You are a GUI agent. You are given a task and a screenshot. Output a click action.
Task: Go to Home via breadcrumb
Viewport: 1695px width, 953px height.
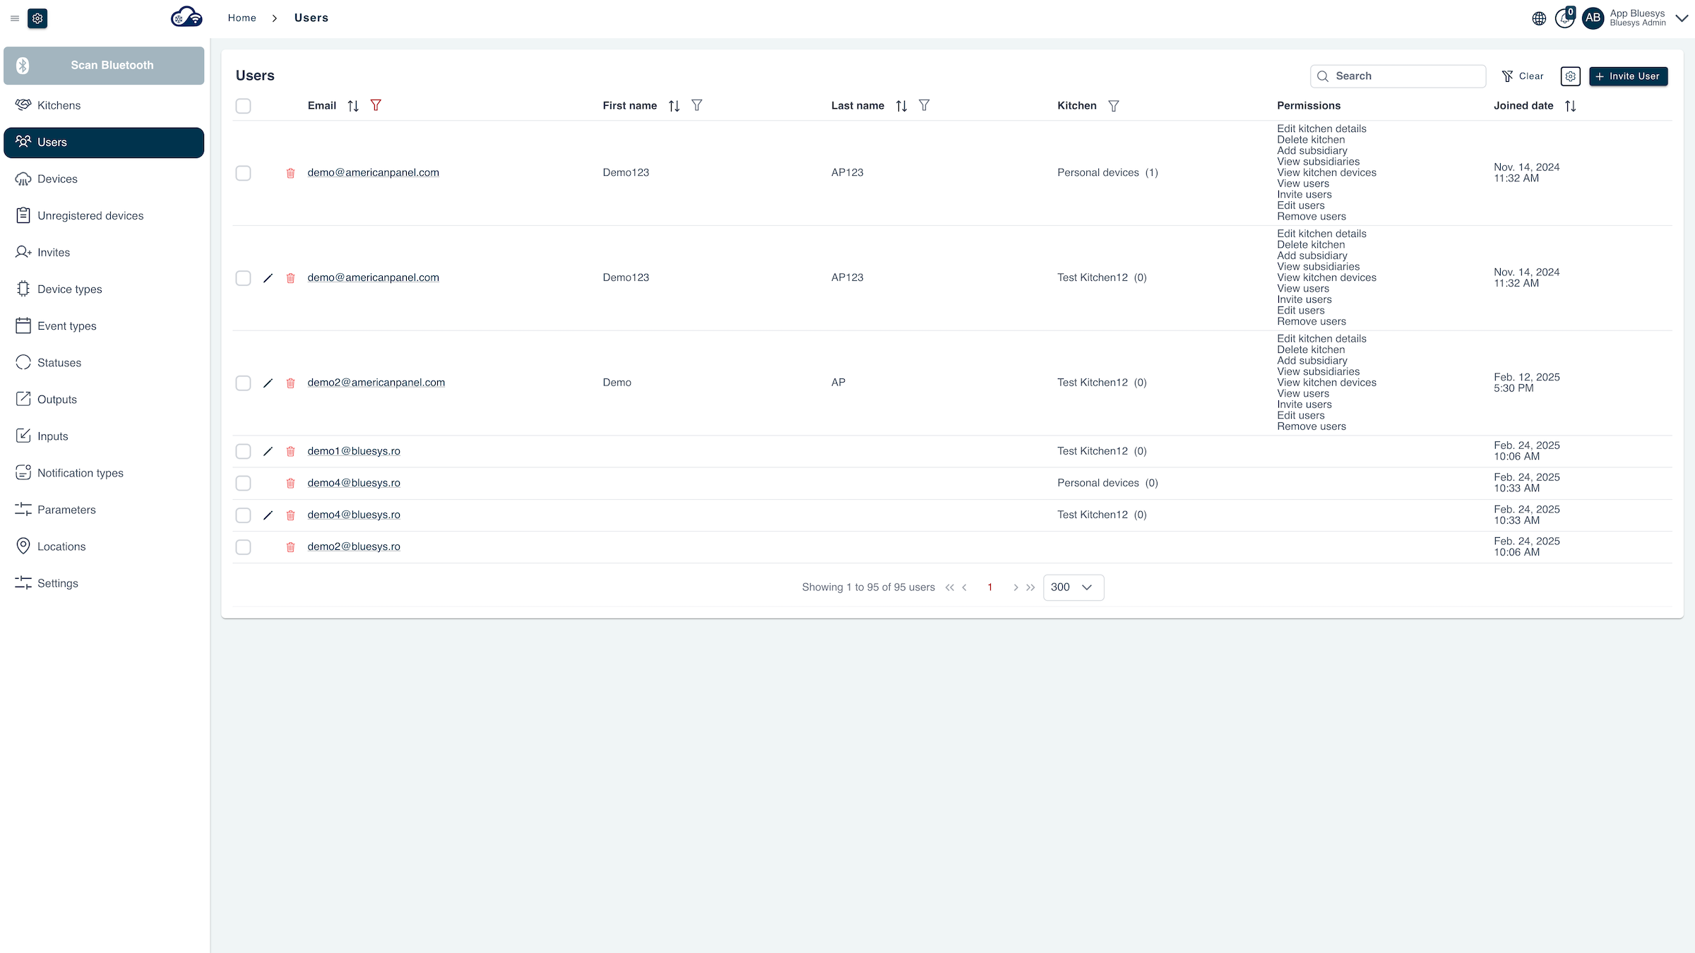pos(242,18)
